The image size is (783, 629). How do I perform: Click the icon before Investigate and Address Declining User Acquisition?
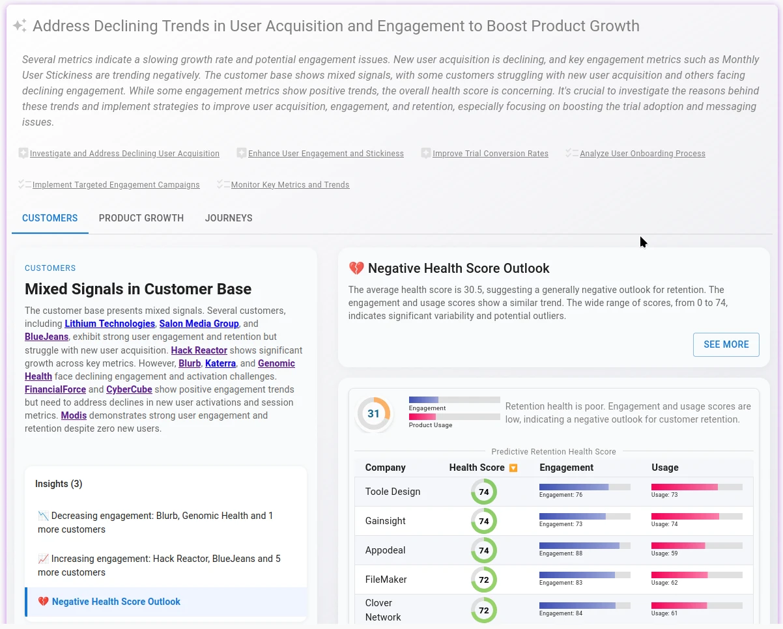click(x=23, y=153)
